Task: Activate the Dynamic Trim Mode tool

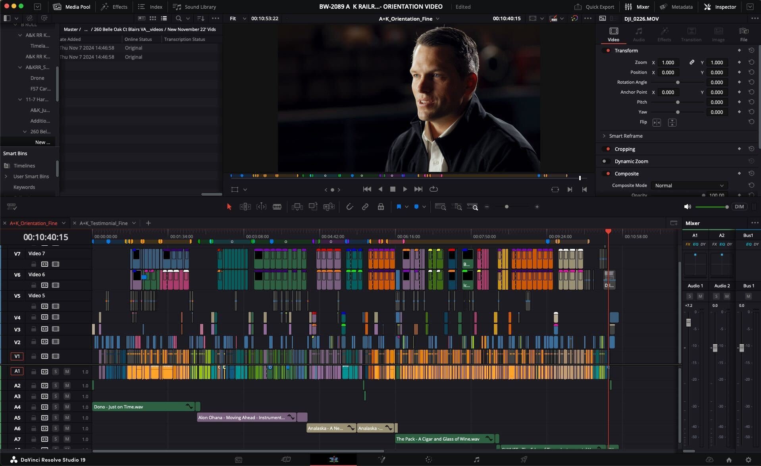Action: [261, 207]
